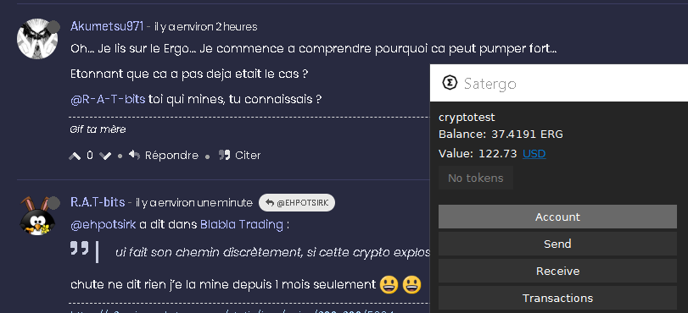688x313 pixels.
Task: Click the @EHPOTSIRK reply-to badge
Action: [297, 203]
